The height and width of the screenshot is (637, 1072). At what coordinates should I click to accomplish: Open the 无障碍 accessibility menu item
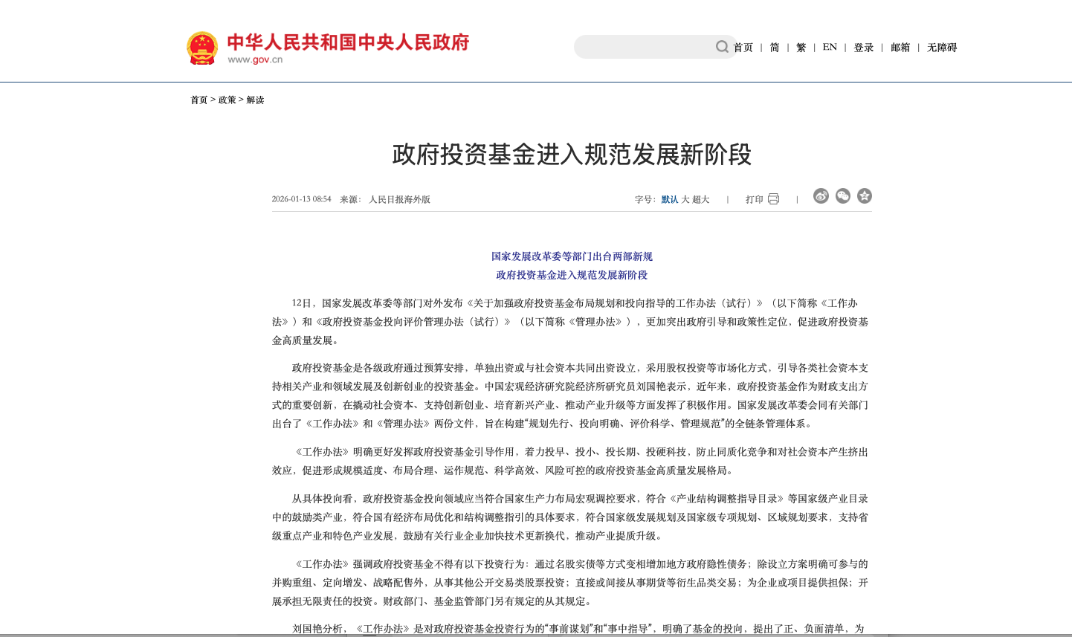pos(941,48)
